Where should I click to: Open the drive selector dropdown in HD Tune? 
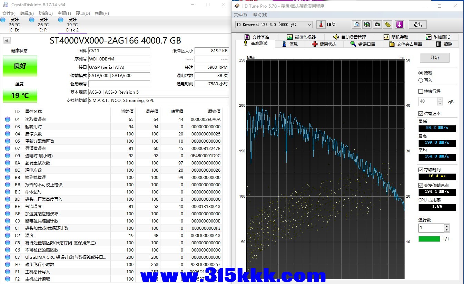click(x=274, y=25)
